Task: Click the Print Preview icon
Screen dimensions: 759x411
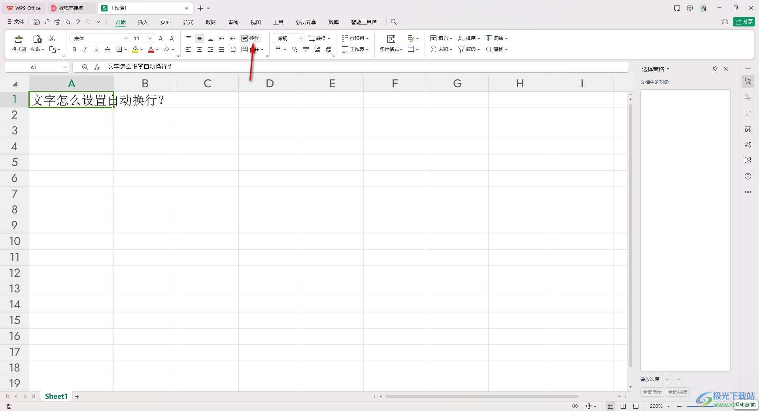Action: [68, 22]
